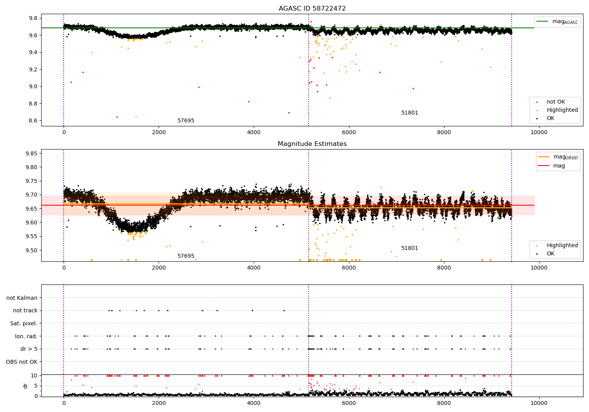The height and width of the screenshot is (412, 589).
Task: Click the Magnitude Estimates subplot title
Action: coord(312,144)
